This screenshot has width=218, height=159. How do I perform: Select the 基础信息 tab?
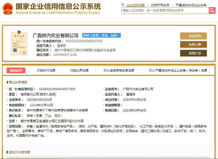coord(16,71)
